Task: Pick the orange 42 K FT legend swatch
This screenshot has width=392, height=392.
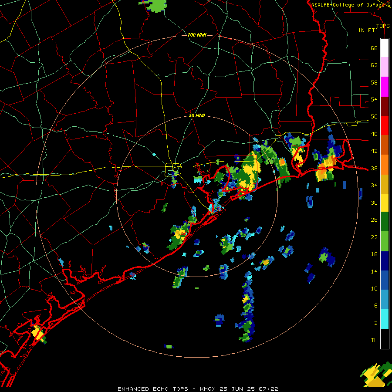Action: click(385, 165)
